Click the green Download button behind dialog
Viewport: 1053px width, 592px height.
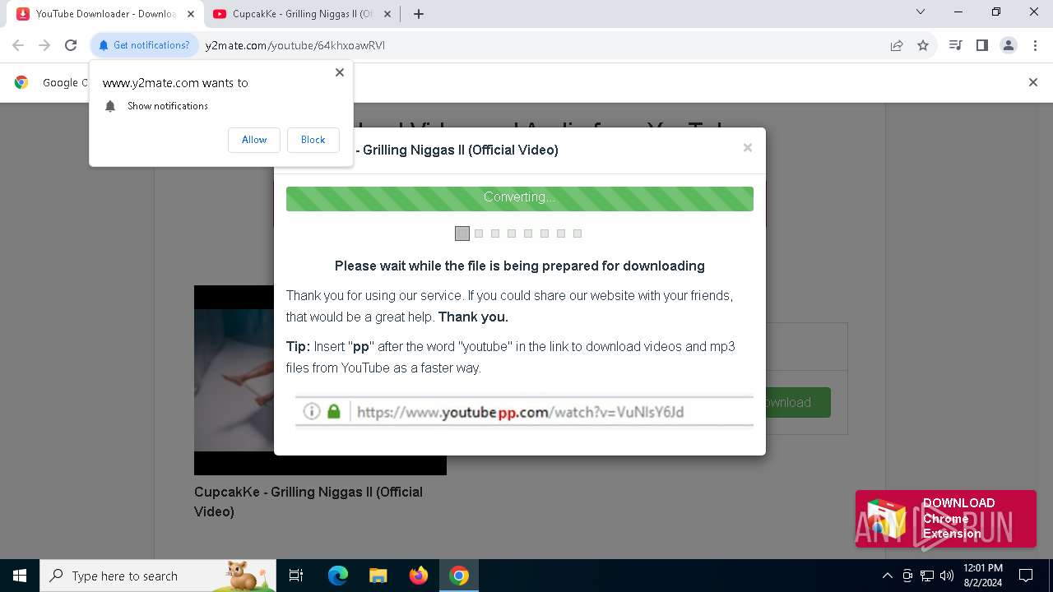coord(798,402)
